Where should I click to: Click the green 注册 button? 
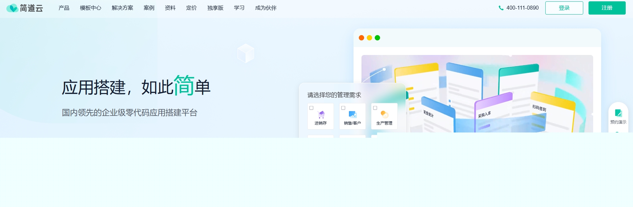607,8
